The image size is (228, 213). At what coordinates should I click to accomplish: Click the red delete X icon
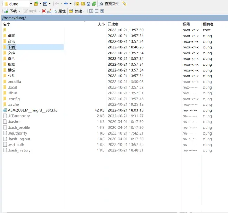tap(44, 11)
